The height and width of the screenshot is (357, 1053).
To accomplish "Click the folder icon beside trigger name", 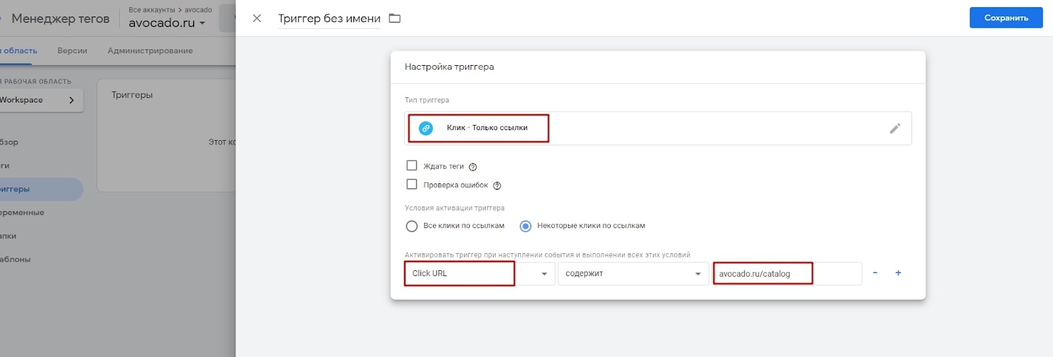I will [x=395, y=18].
